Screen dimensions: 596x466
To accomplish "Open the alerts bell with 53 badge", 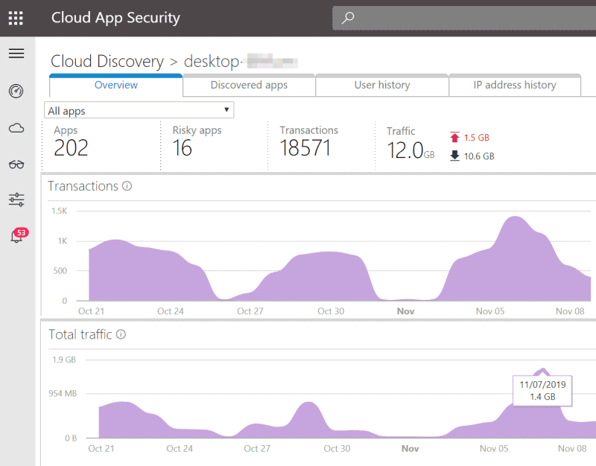I will [19, 235].
